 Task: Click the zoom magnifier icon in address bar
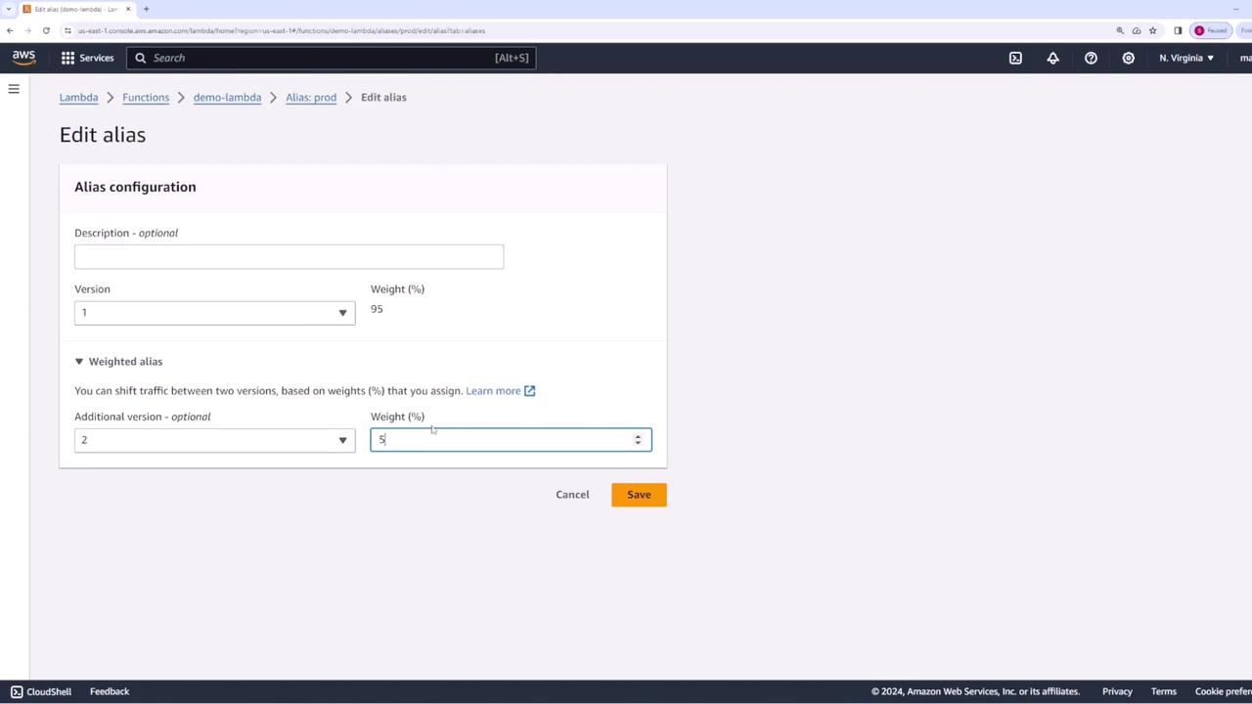coord(1120,30)
